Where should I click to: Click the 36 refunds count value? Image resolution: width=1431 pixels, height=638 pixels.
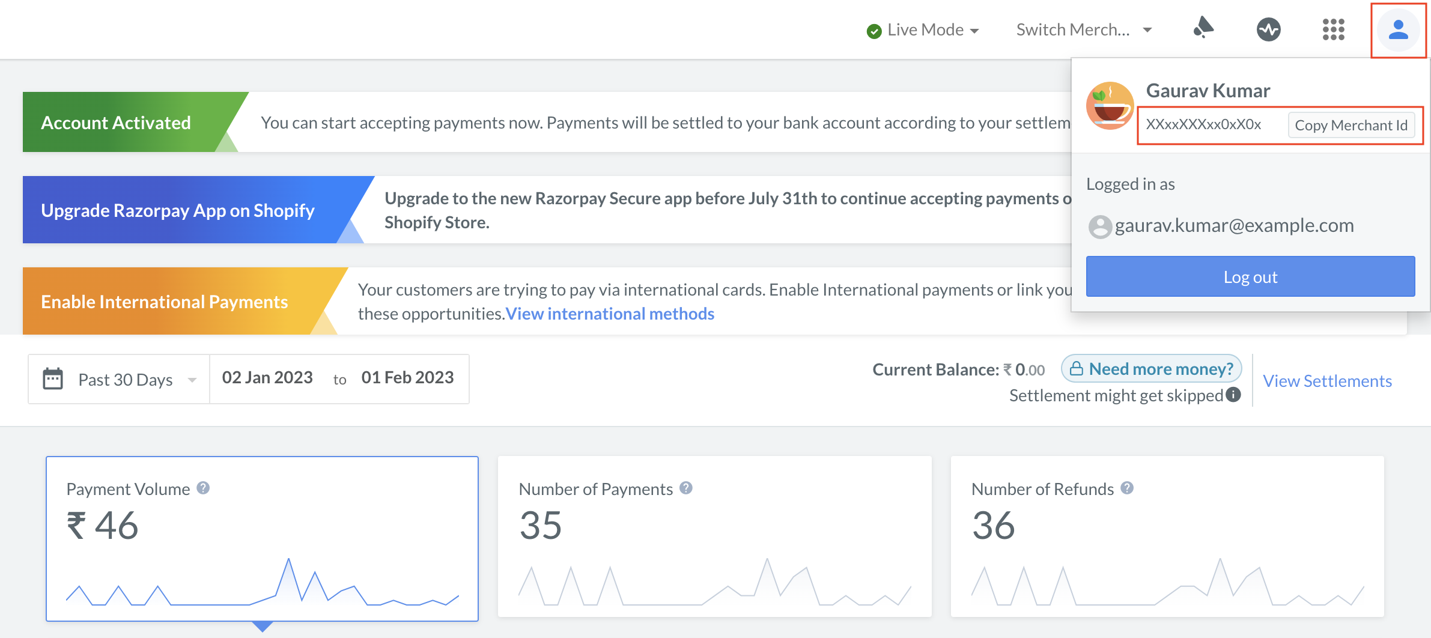(994, 526)
